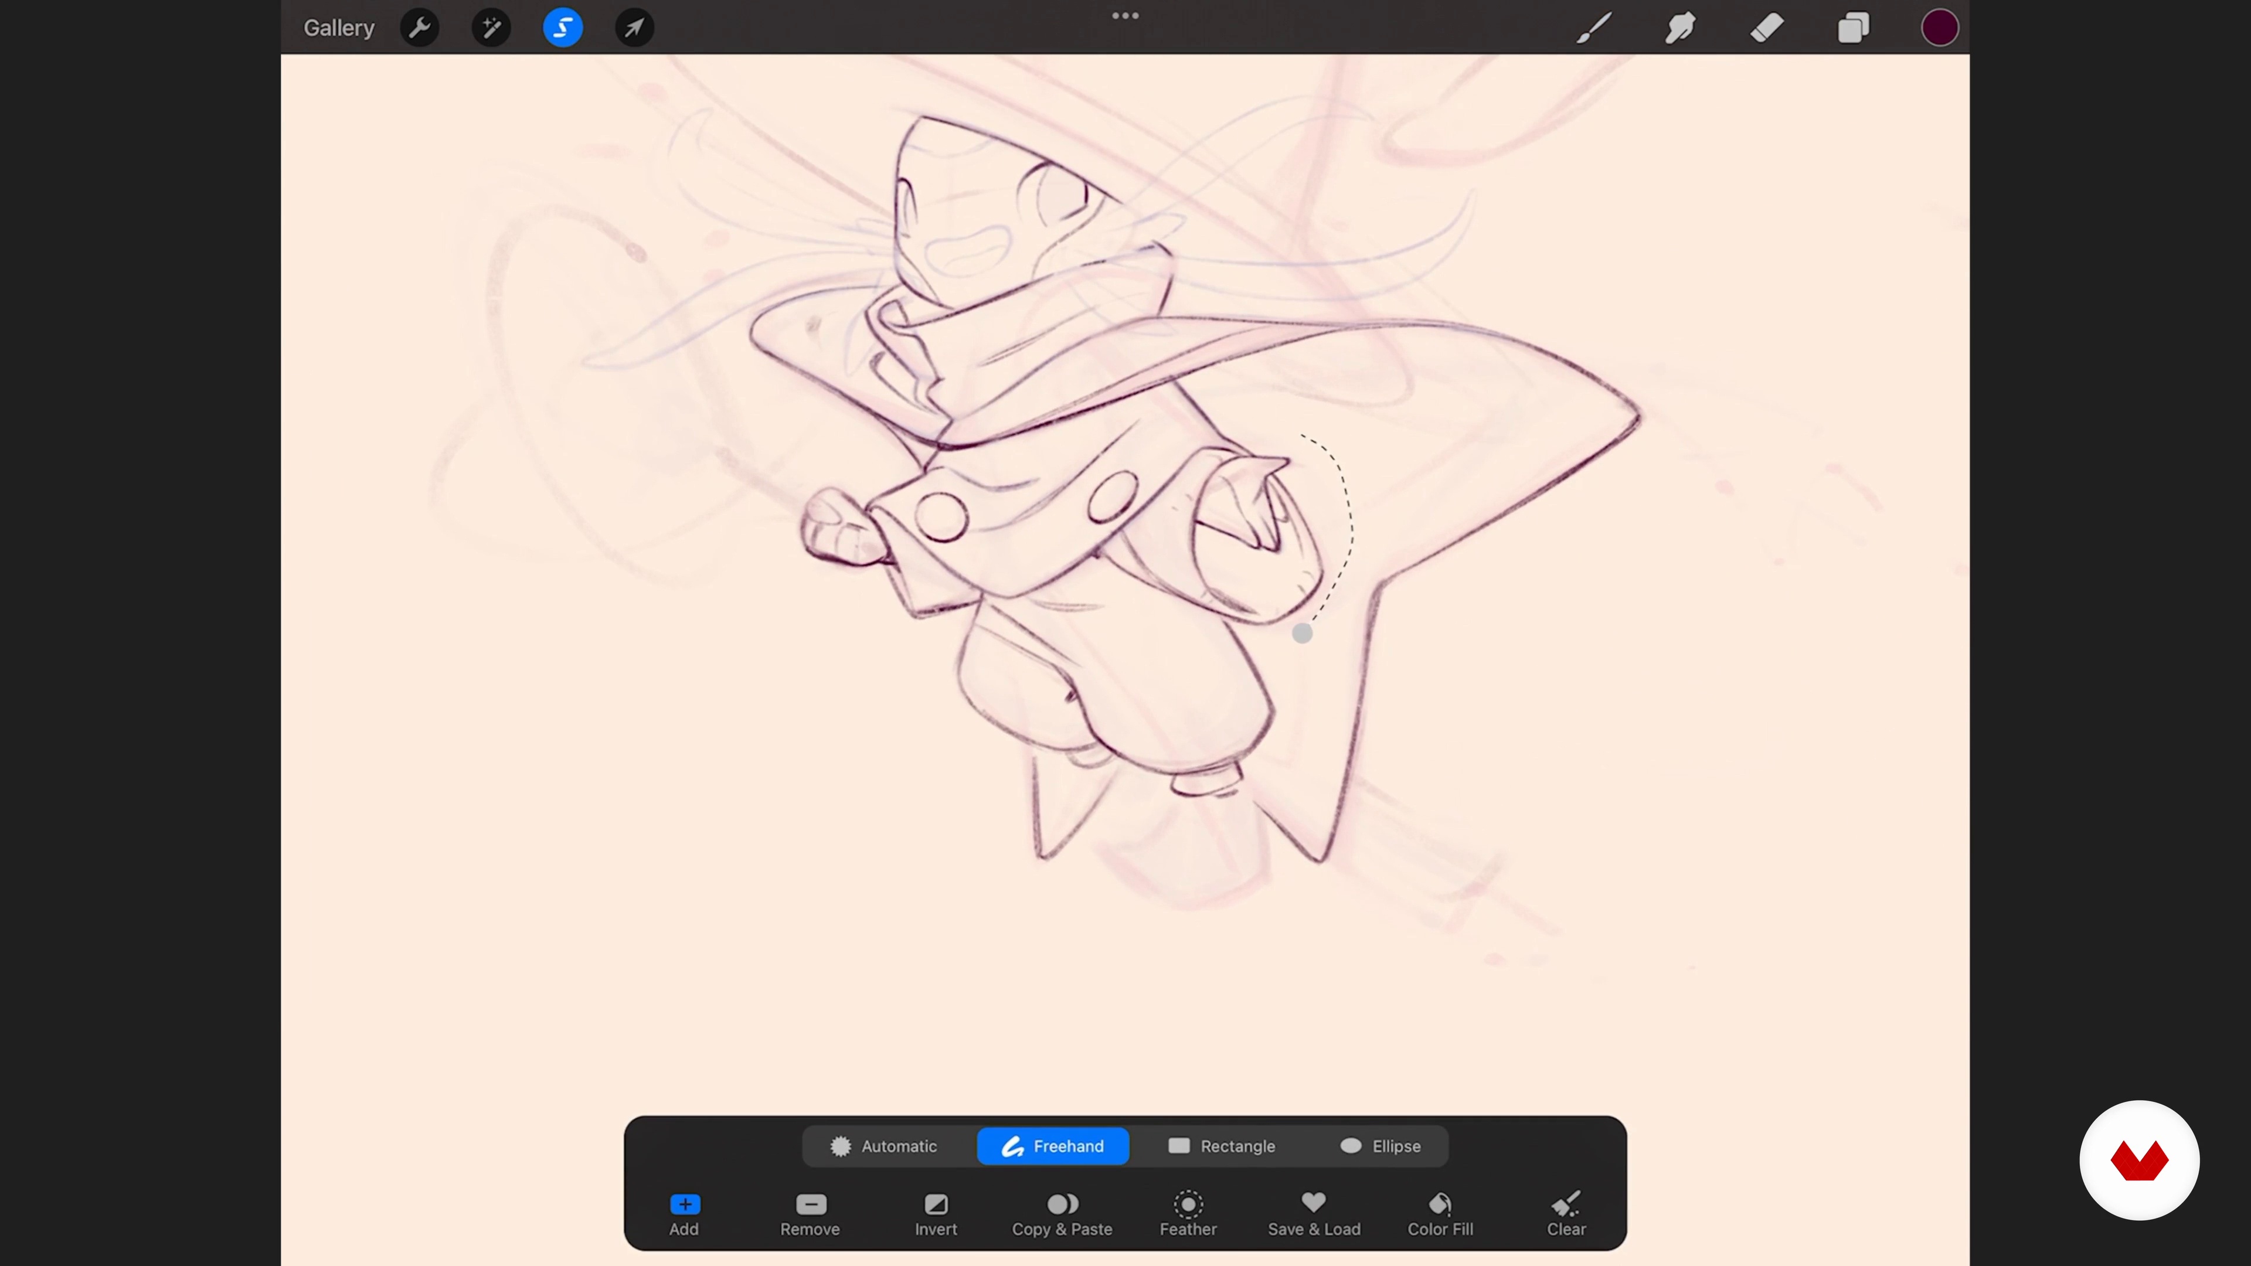This screenshot has width=2251, height=1266.
Task: Choose Remove from selection
Action: [x=810, y=1214]
